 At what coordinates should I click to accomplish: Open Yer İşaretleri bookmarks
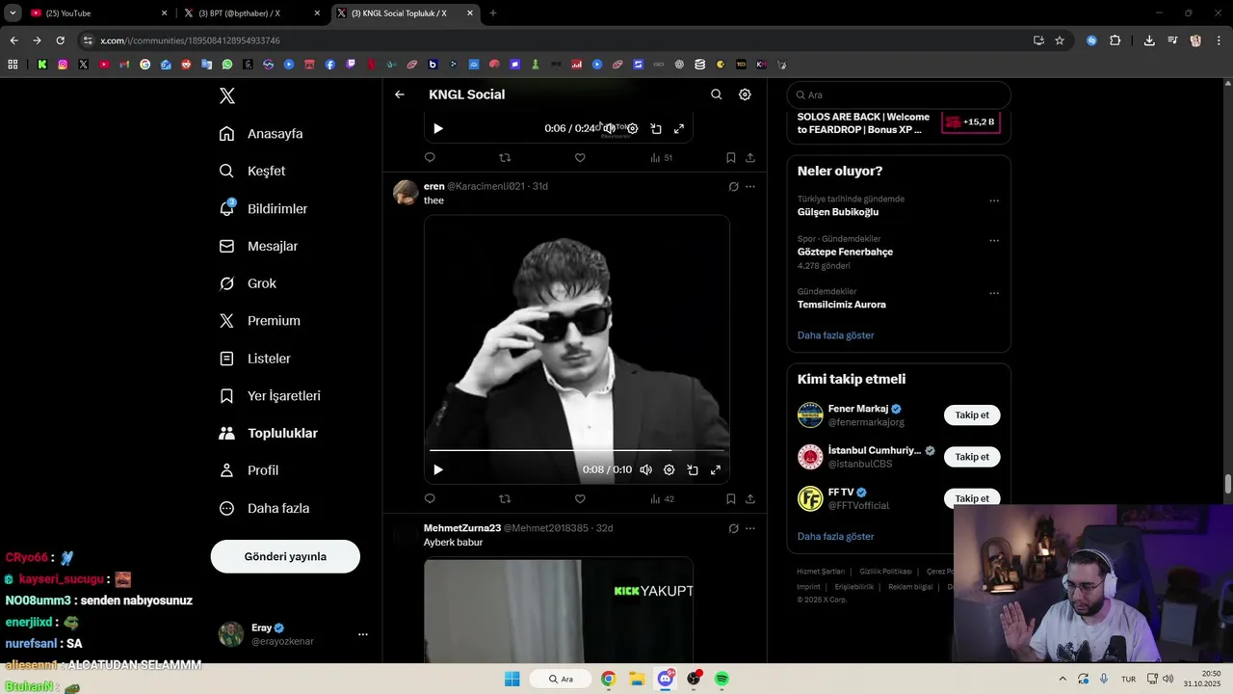tap(270, 396)
